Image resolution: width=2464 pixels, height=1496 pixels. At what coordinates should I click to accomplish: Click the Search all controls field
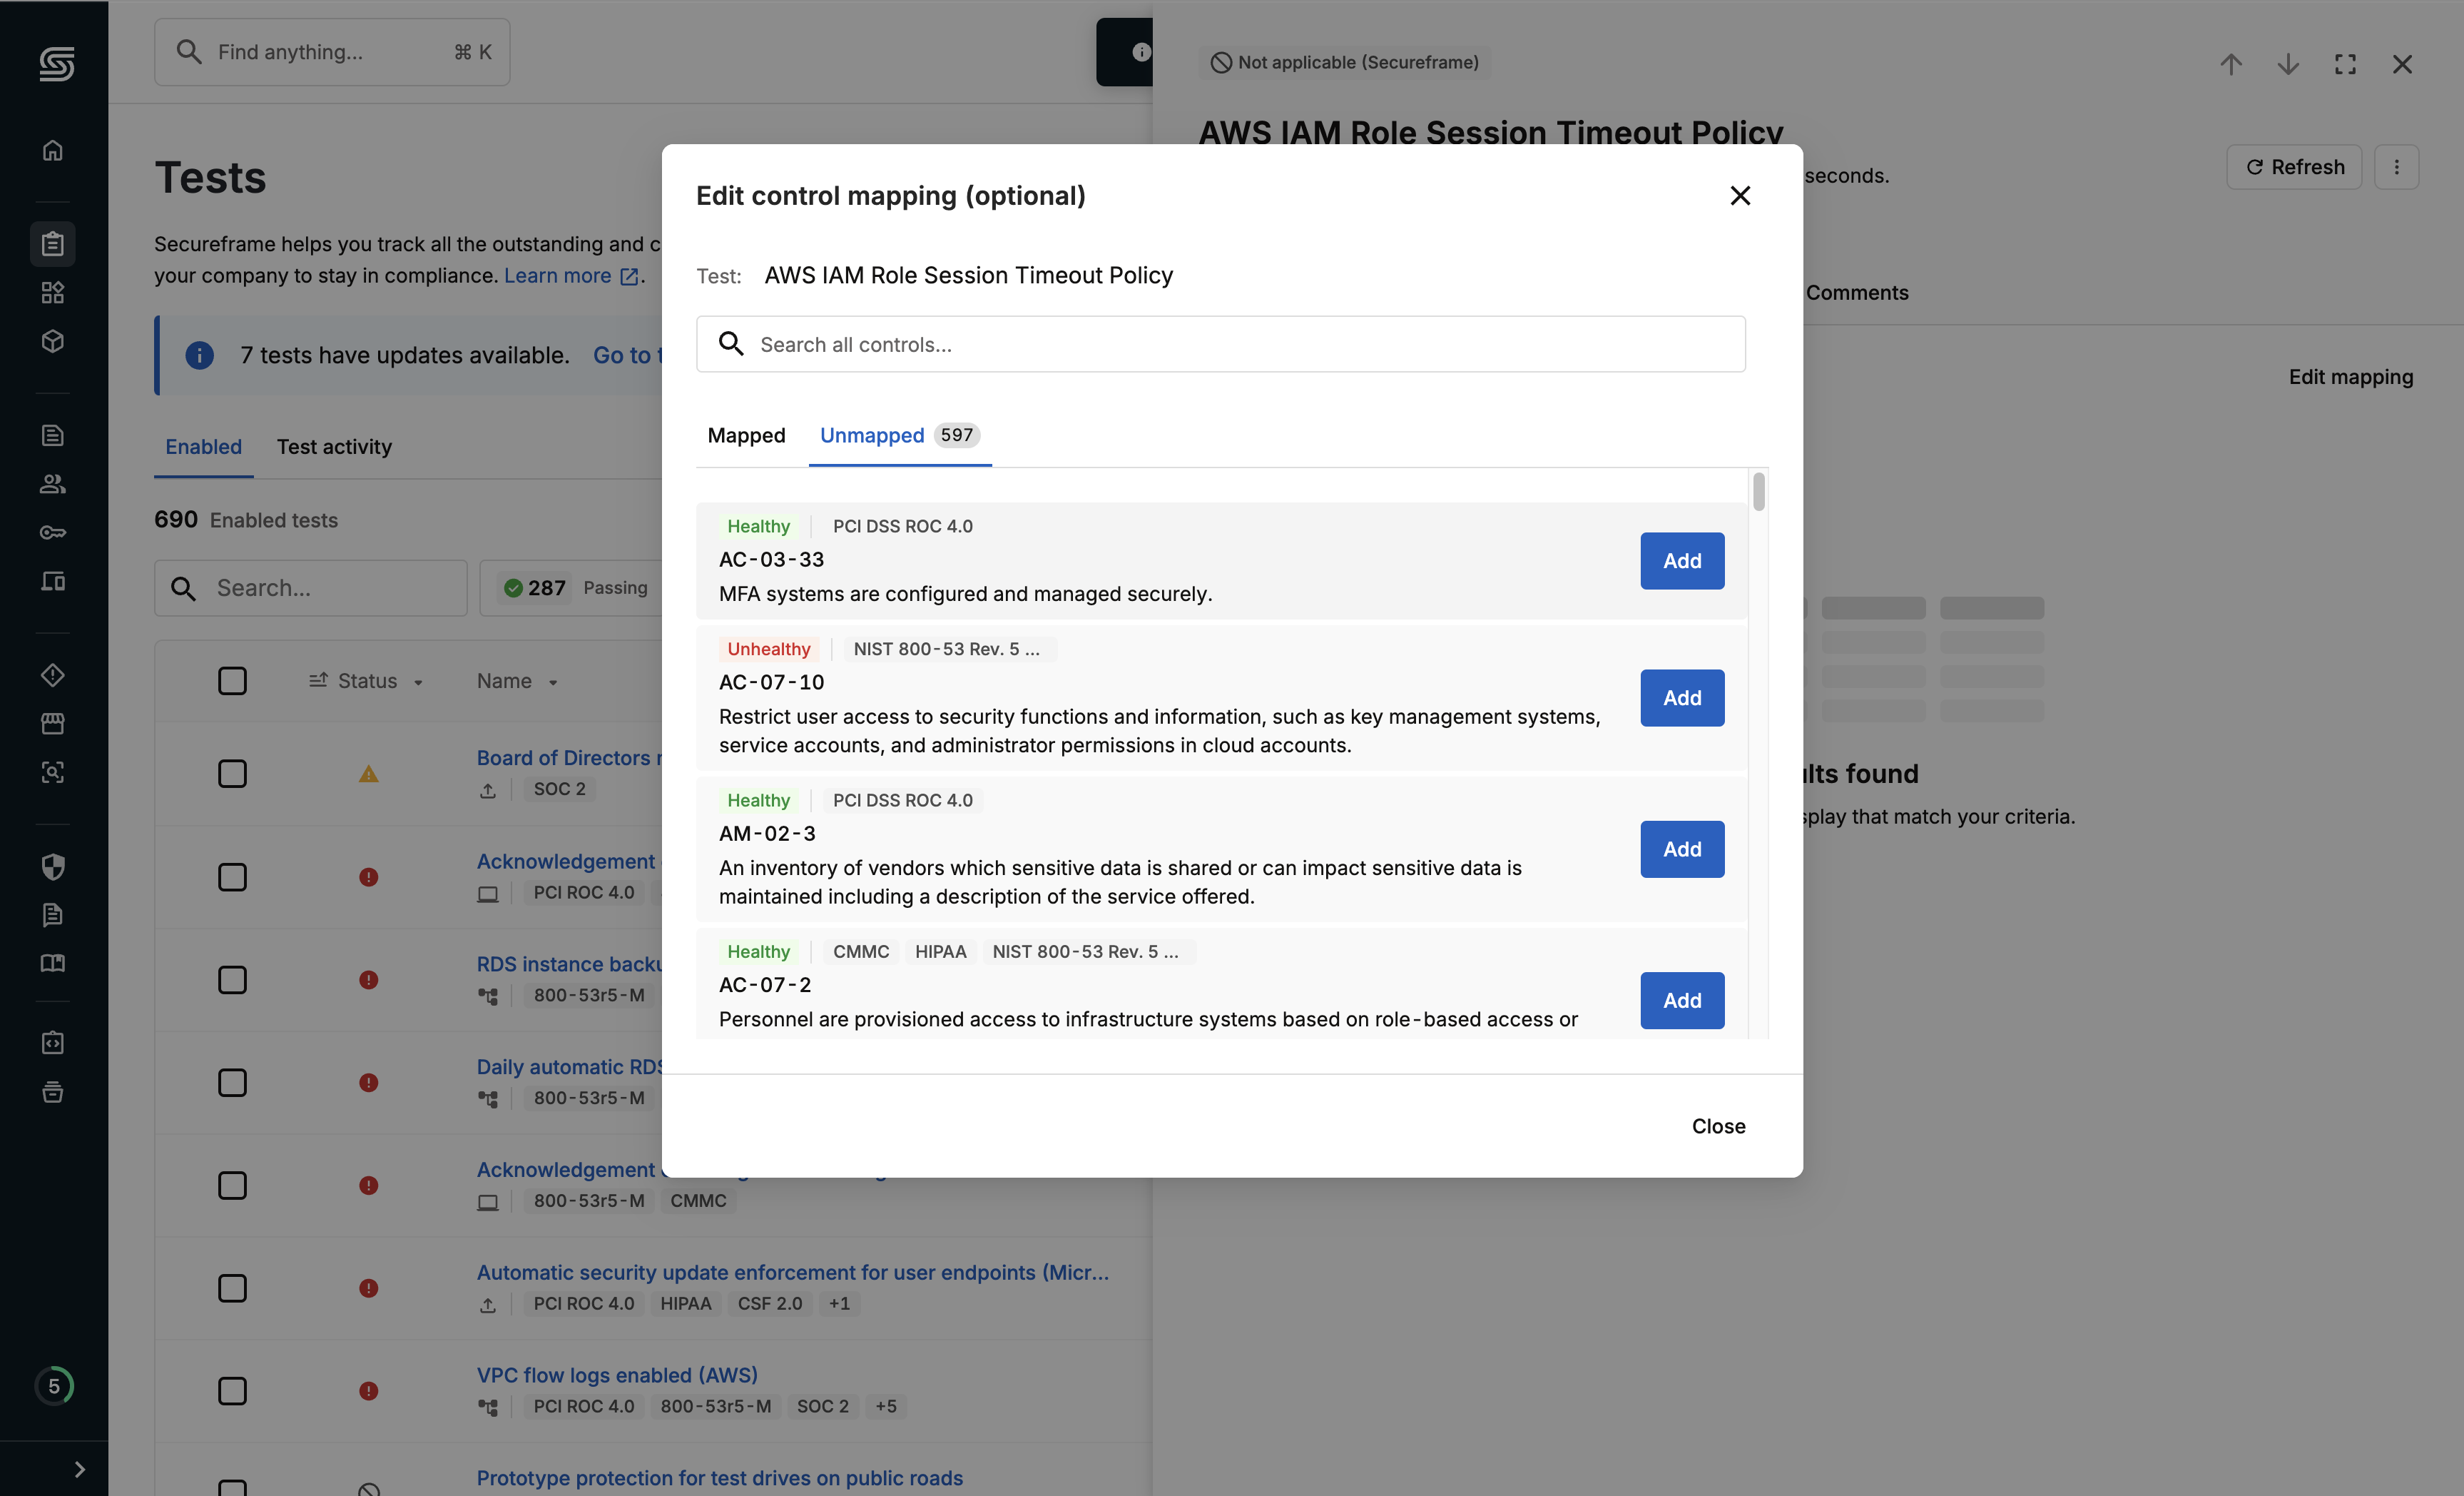[1221, 344]
